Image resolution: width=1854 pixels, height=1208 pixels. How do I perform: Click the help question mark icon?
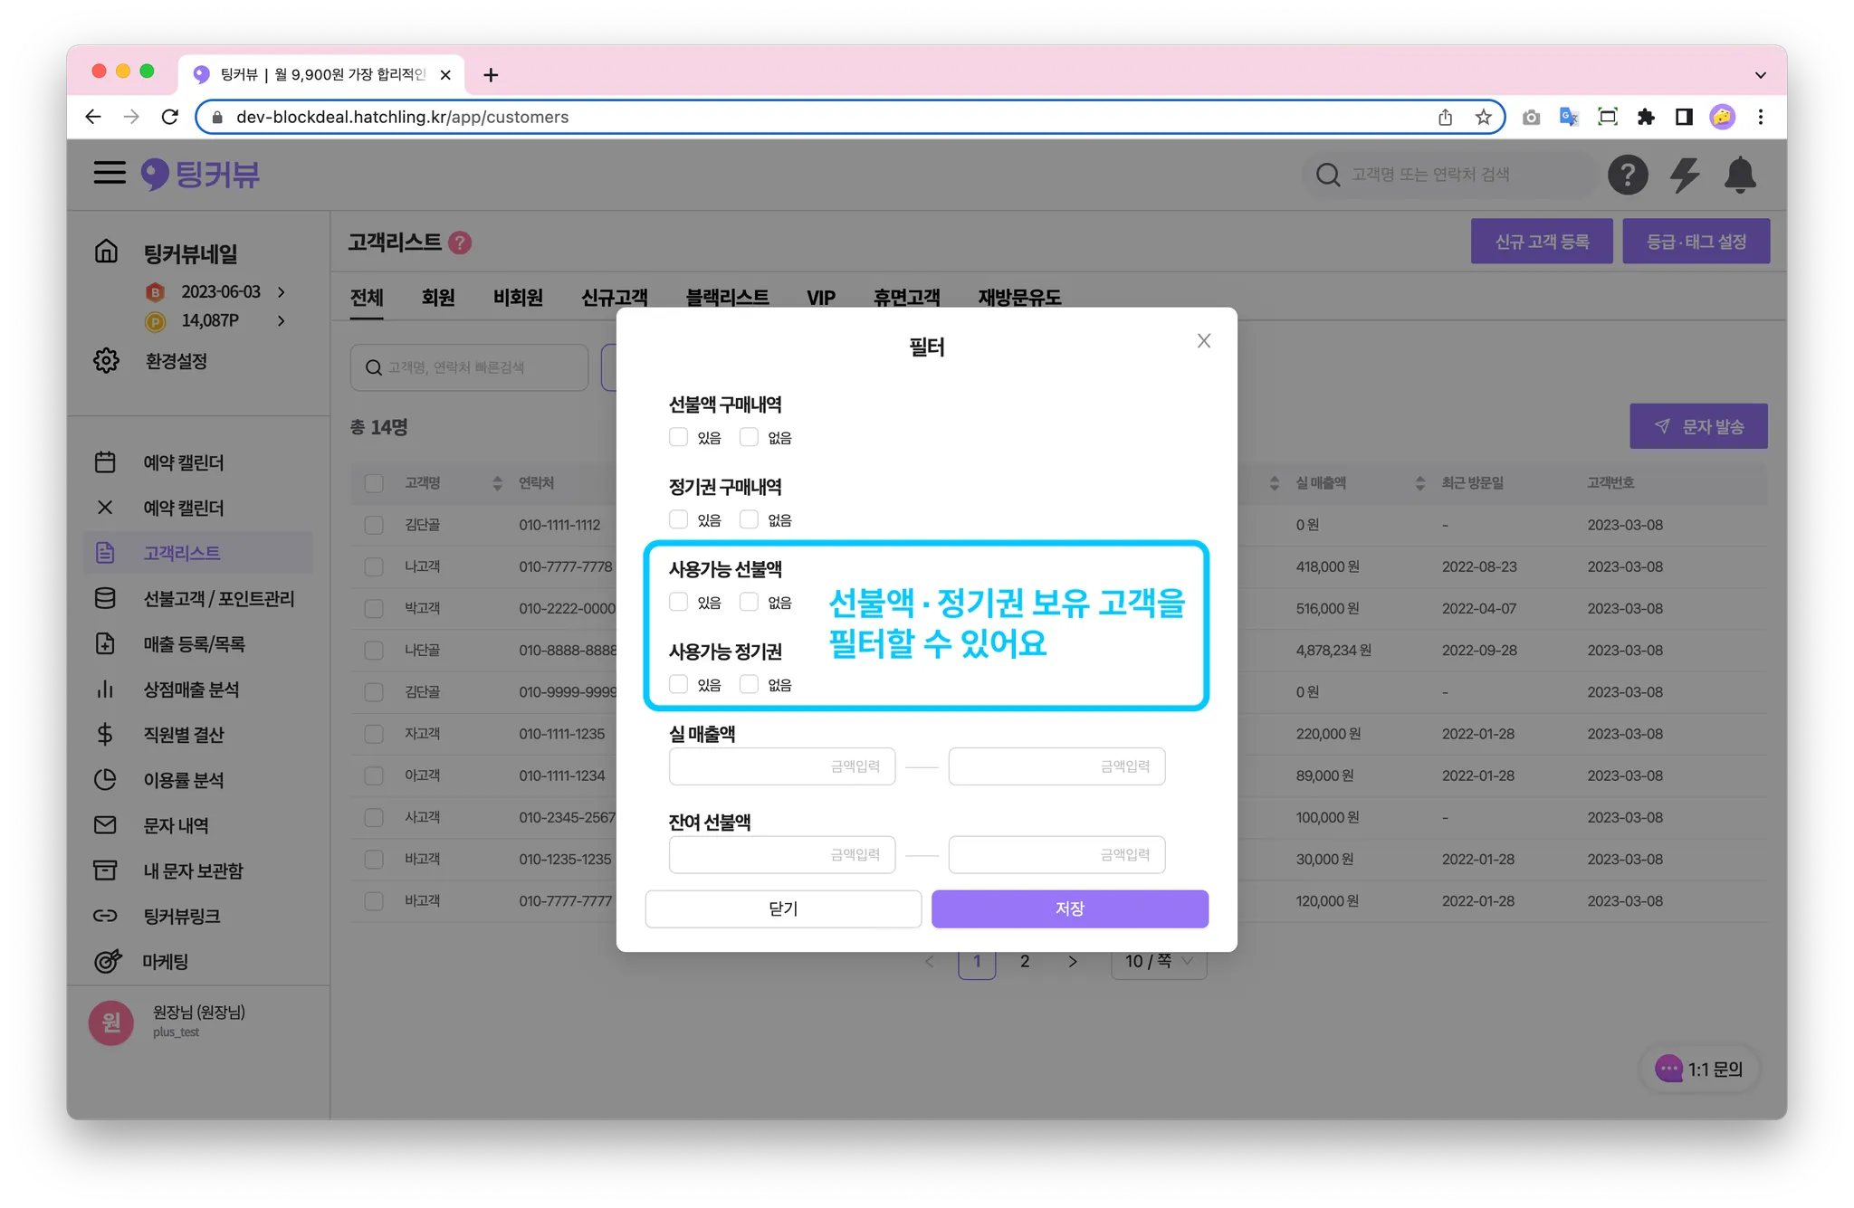(1627, 175)
